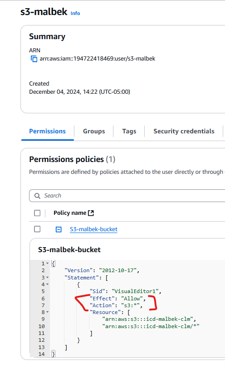Click the s3-malbek page title
This screenshot has width=225, height=365.
coord(44,12)
